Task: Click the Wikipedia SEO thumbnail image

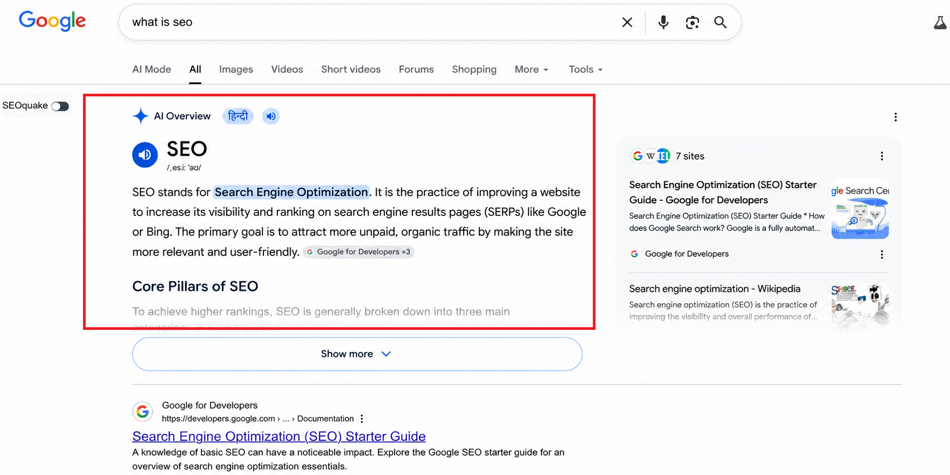Action: pos(860,304)
